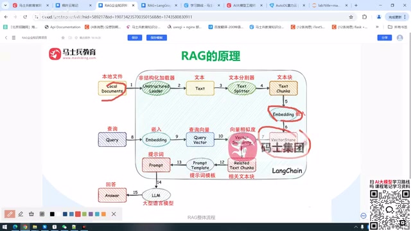The height and width of the screenshot is (231, 411).
Task: Open the note app hamburger menu
Action: [13, 38]
